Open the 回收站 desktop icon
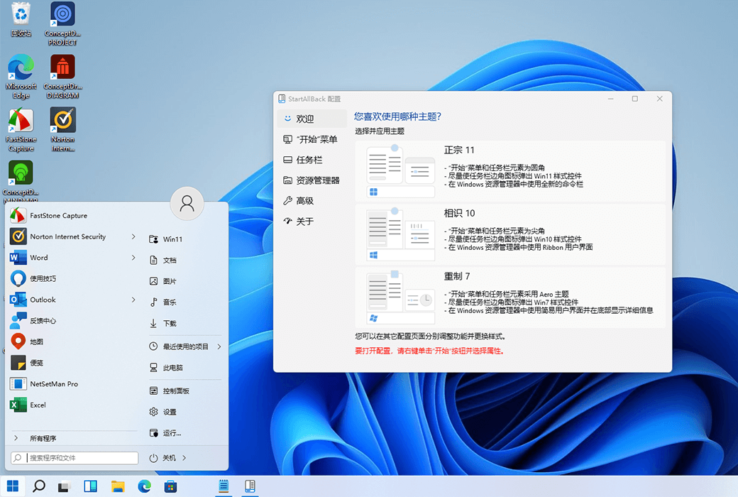 pyautogui.click(x=20, y=14)
